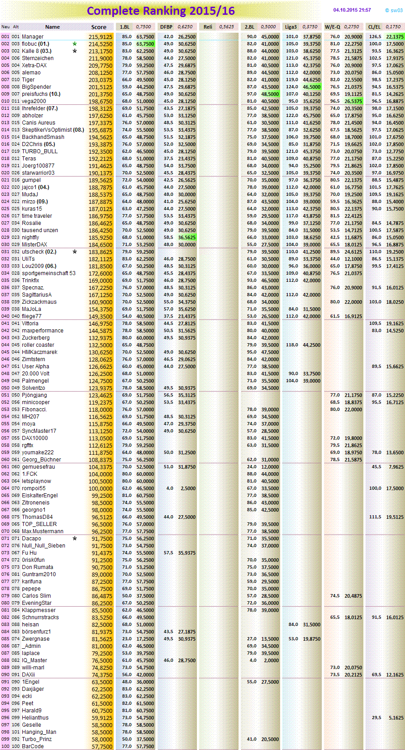Click the 'CL/EL' column header
The width and height of the screenshot is (405, 750).
tap(374, 27)
